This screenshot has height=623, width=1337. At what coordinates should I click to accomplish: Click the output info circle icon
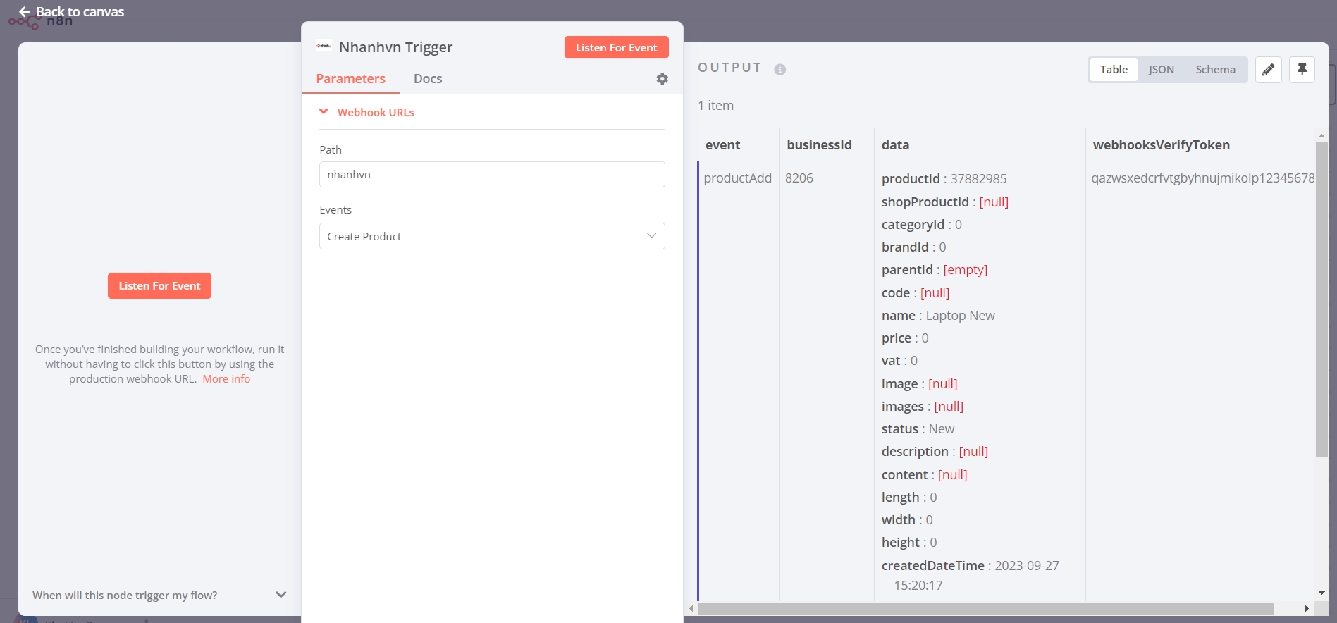coord(780,69)
